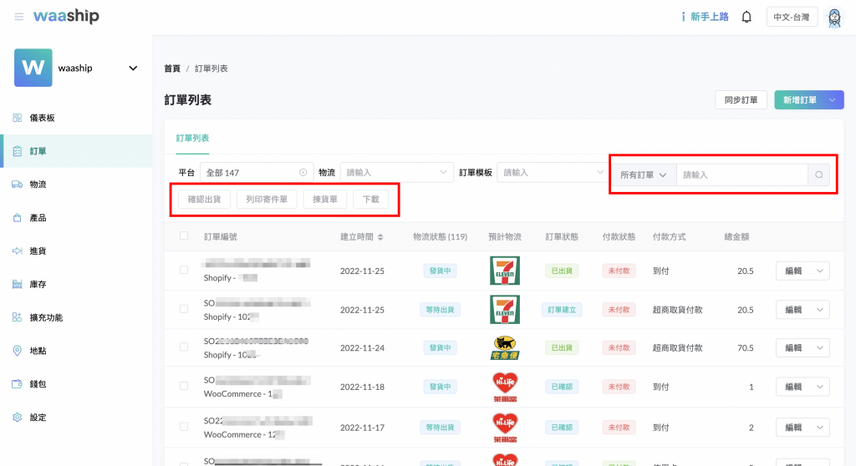The height and width of the screenshot is (466, 856).
Task: Select the checkbox for the 2022-11-24 order
Action: pos(184,347)
